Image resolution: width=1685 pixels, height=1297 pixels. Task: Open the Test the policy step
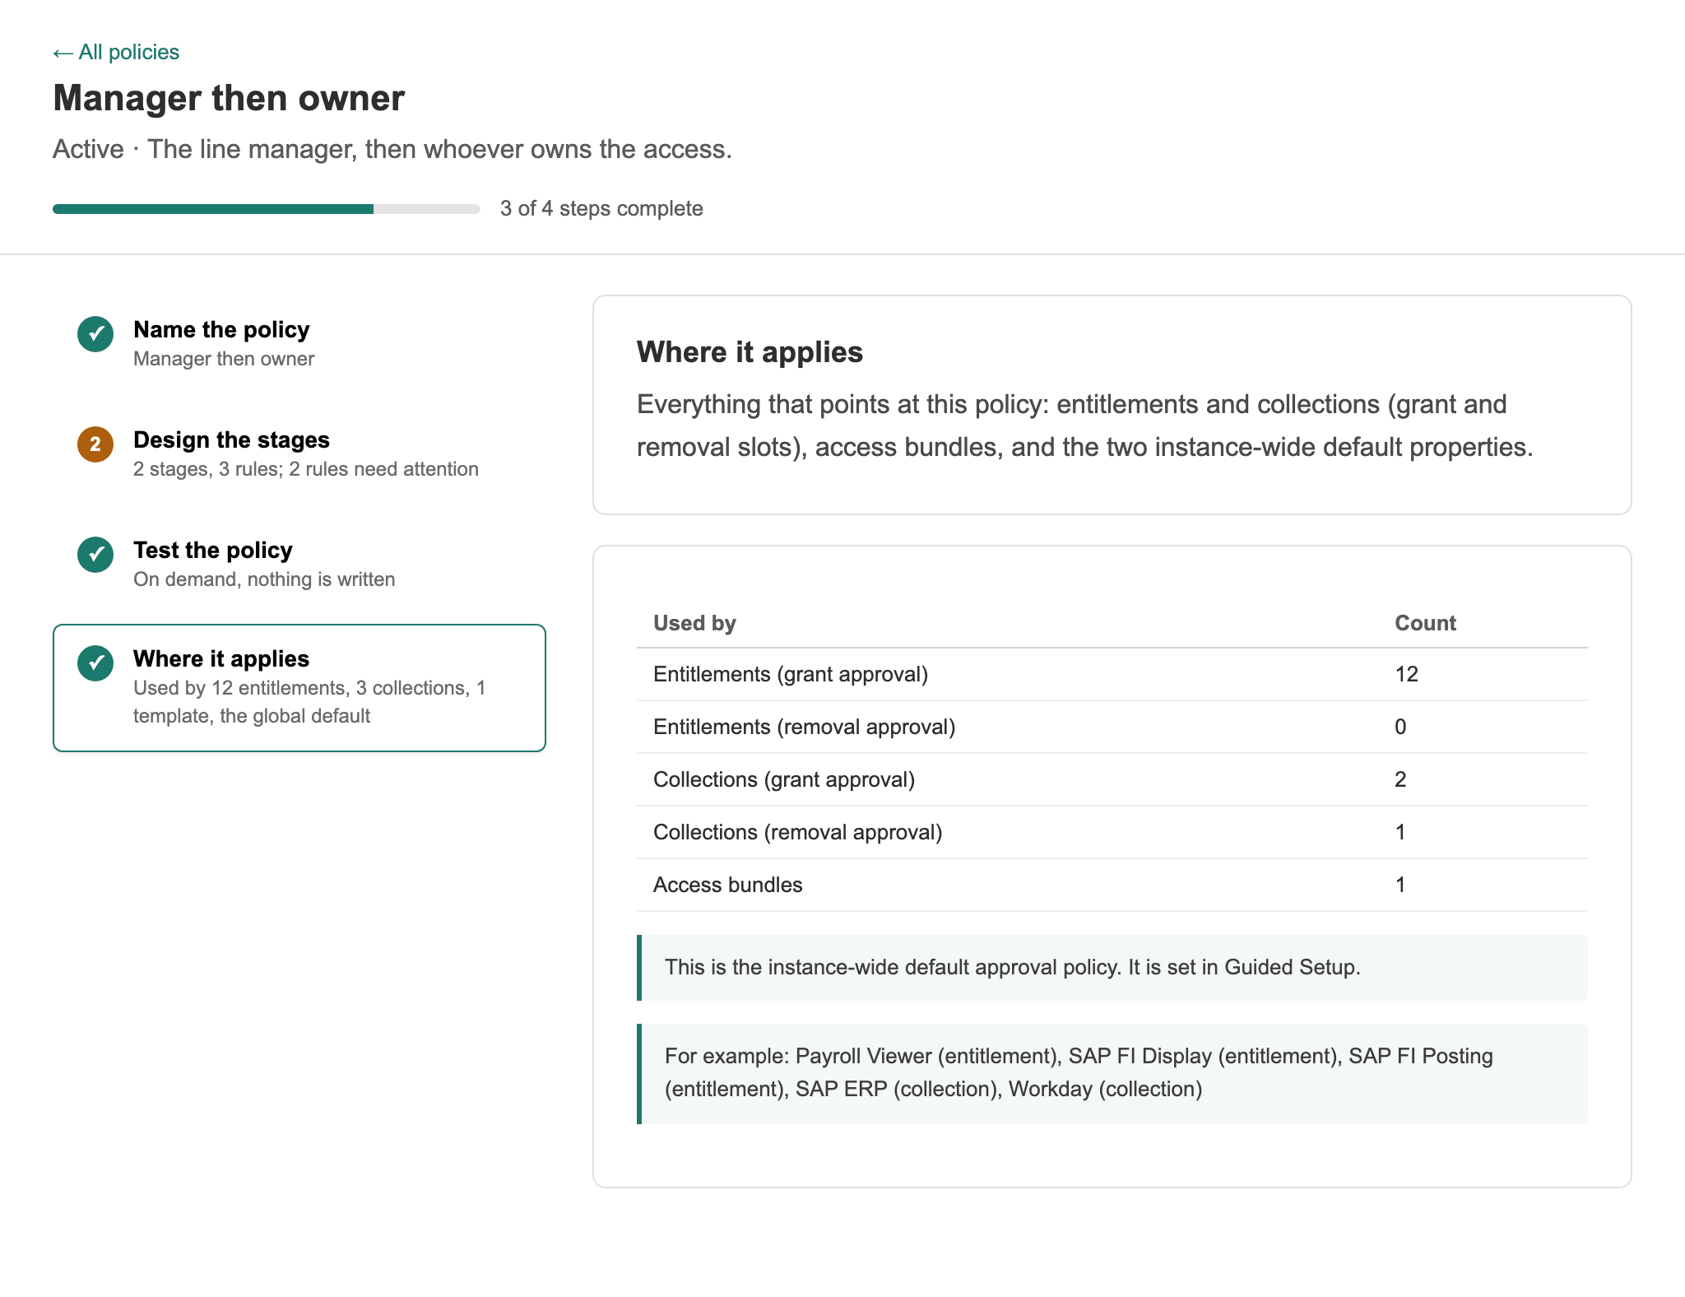point(299,564)
